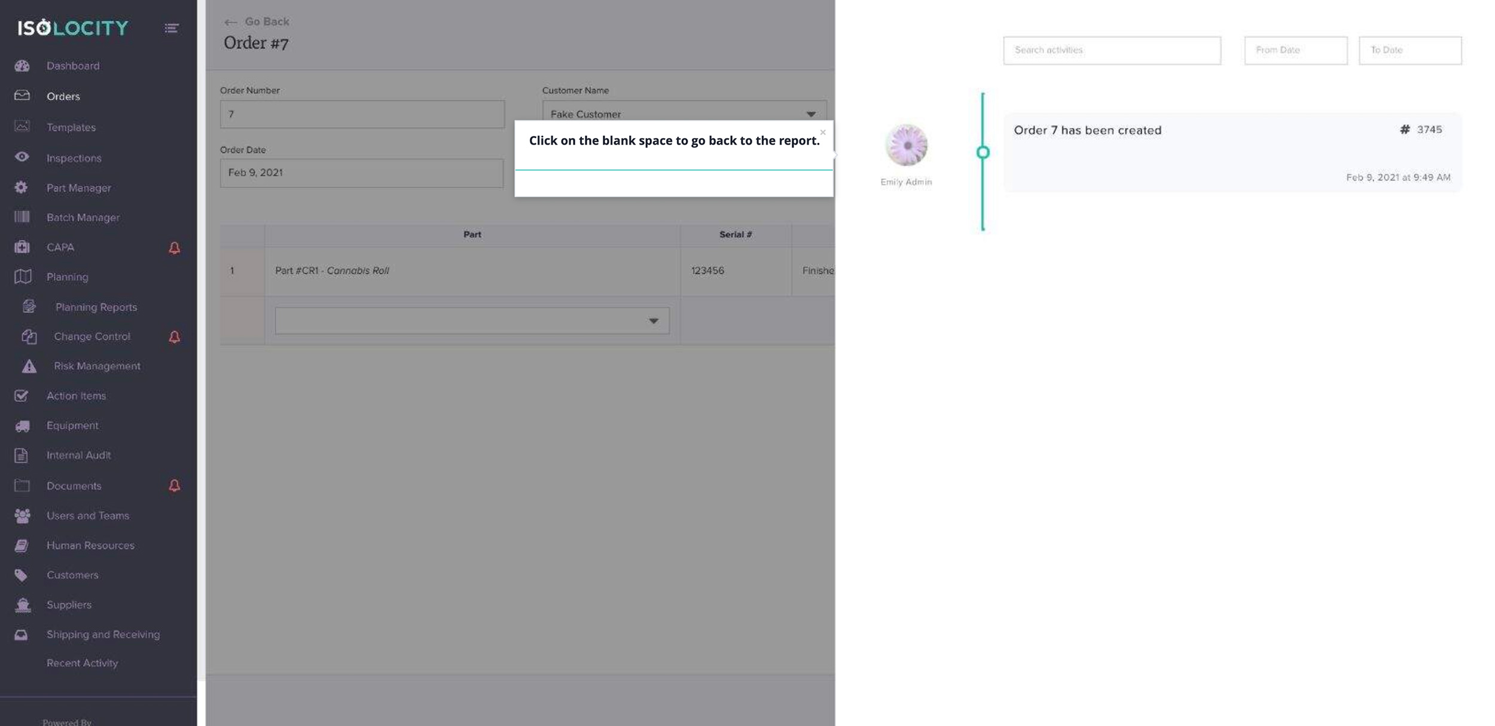
Task: Click the 'Part #CR1 - Cannabis Roll' cell
Action: (x=472, y=271)
